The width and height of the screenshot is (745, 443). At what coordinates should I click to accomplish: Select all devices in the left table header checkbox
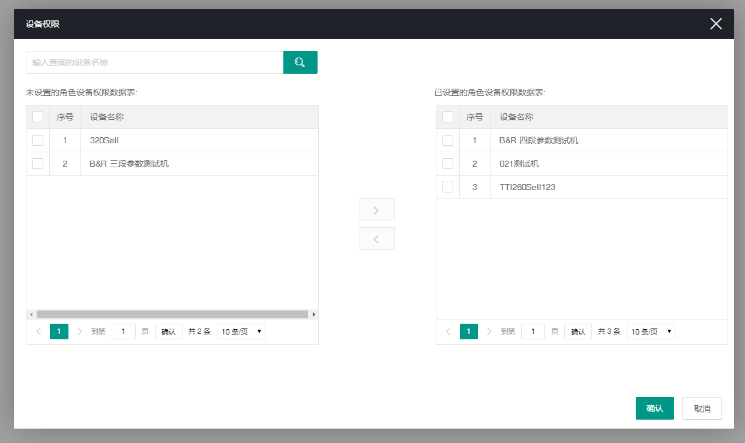[38, 116]
